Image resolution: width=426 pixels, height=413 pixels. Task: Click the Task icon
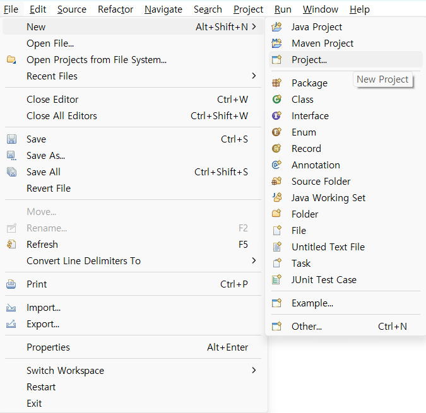tap(276, 263)
